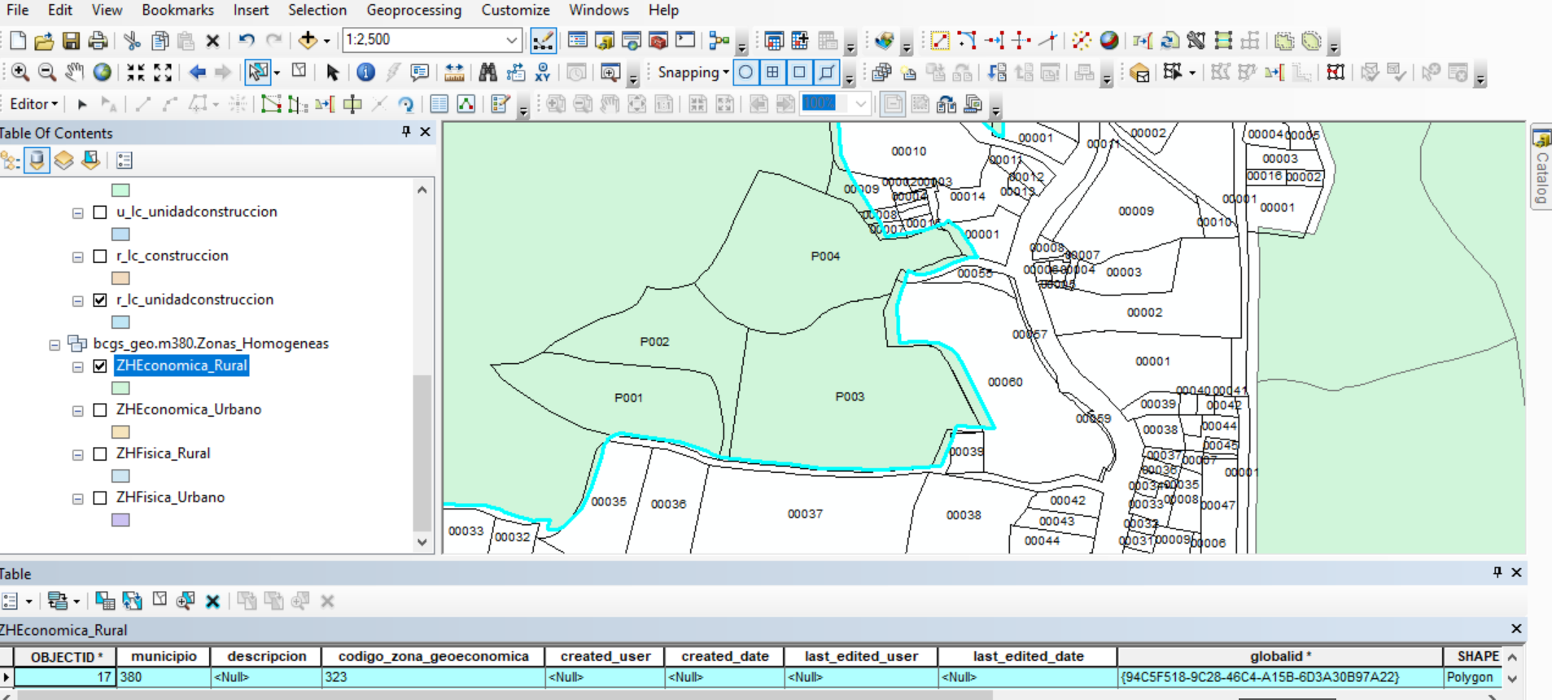This screenshot has width=1552, height=700.
Task: Click the Save document icon
Action: tap(71, 40)
